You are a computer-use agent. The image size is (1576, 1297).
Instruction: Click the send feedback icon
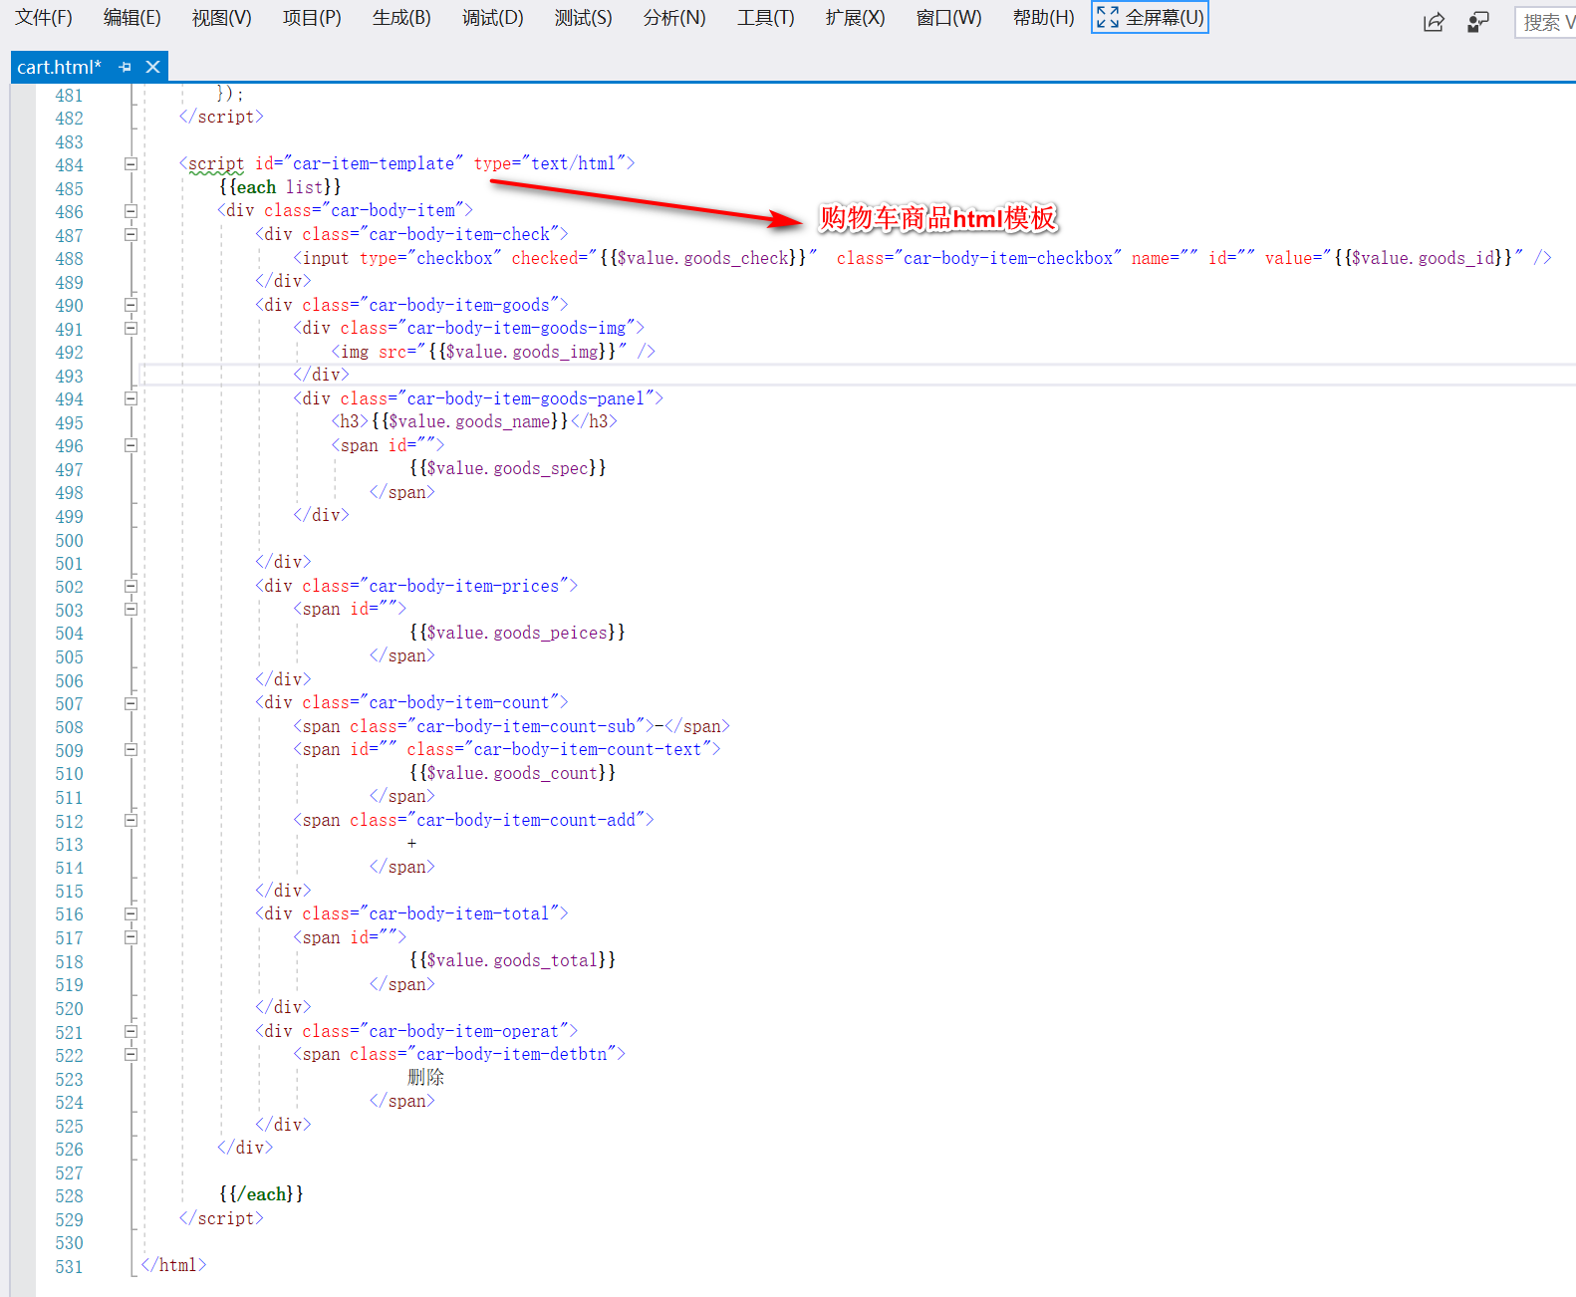tap(1478, 22)
